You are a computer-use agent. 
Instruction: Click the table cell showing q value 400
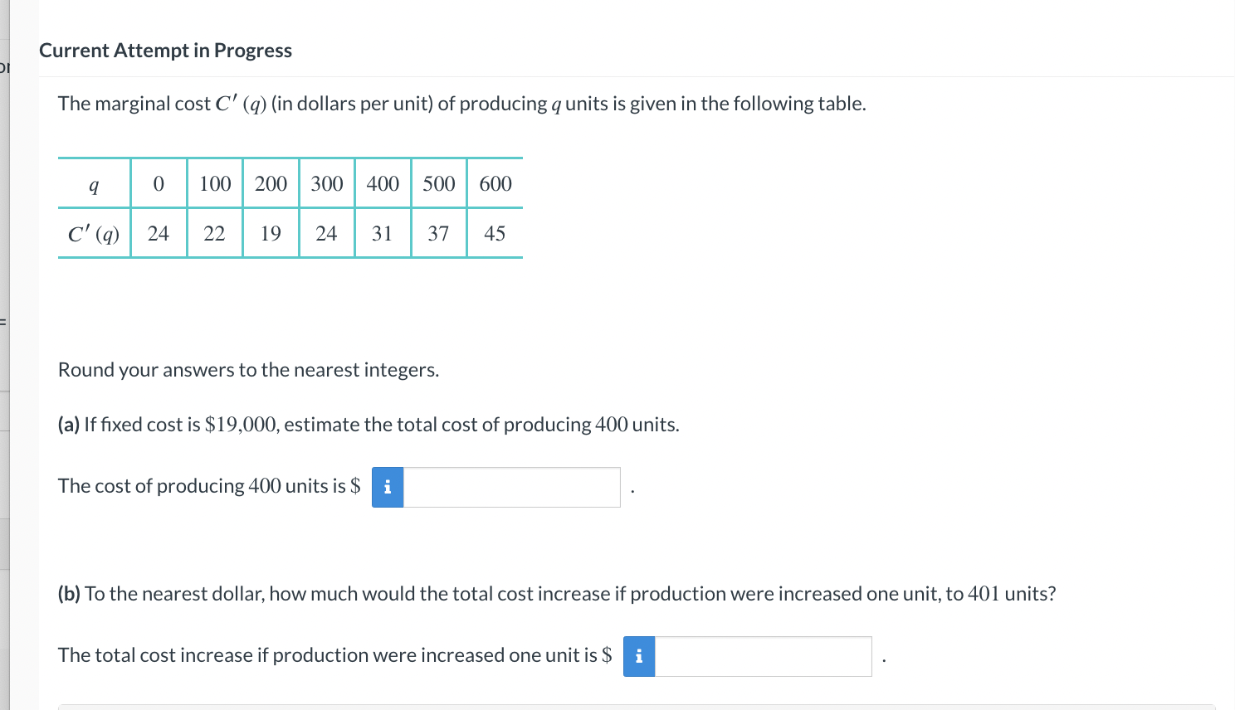[383, 183]
